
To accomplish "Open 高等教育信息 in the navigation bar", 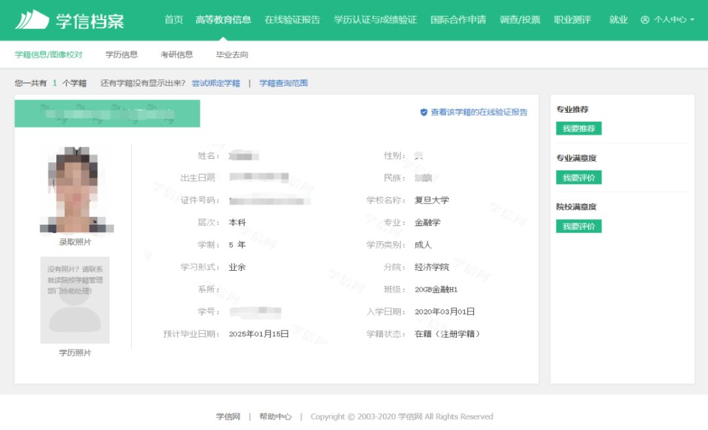I will pos(223,20).
